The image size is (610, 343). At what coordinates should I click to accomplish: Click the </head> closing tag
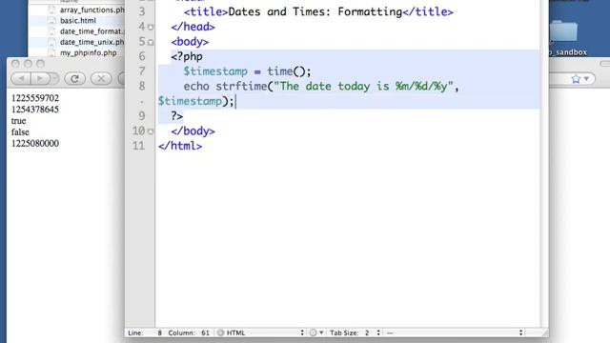click(x=193, y=27)
